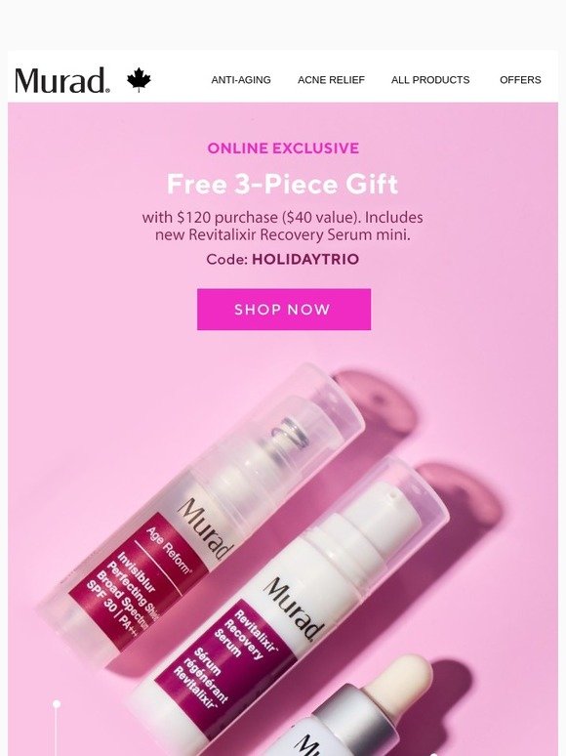The height and width of the screenshot is (756, 566).
Task: Click the Murad logo
Action: click(62, 80)
